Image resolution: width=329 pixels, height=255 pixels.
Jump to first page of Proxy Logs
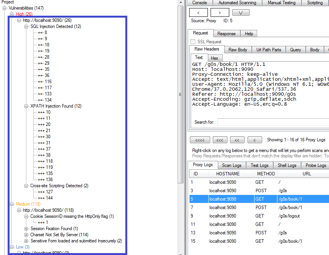click(199, 140)
